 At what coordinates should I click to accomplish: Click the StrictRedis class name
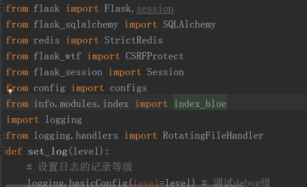pos(133,40)
